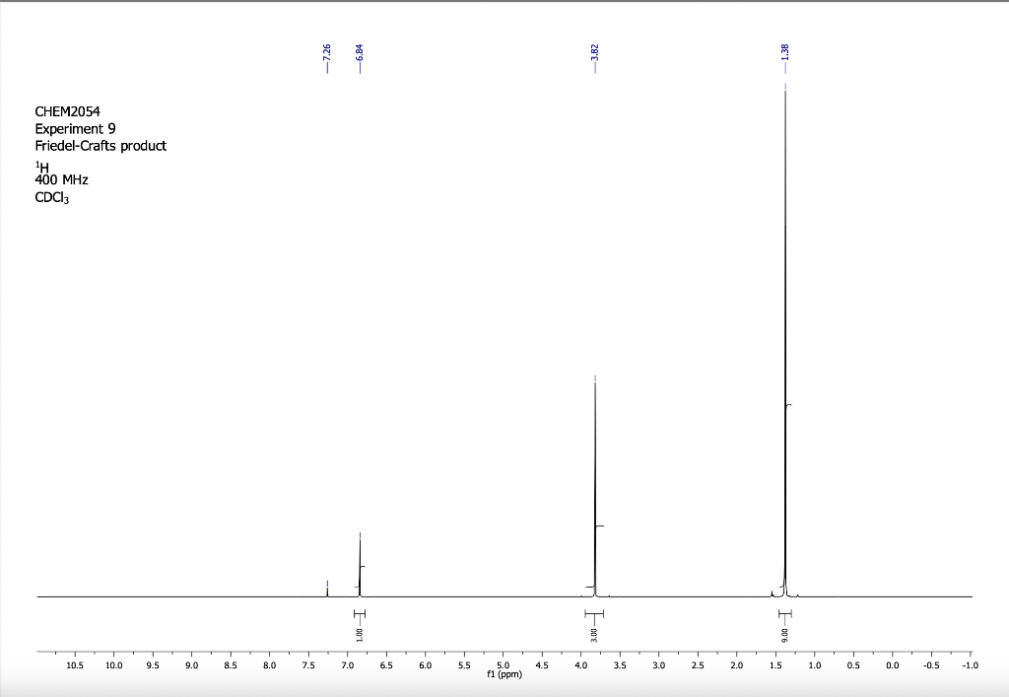Viewport: 1009px width, 697px height.
Task: Click the 400 MHz annotation
Action: tap(62, 179)
